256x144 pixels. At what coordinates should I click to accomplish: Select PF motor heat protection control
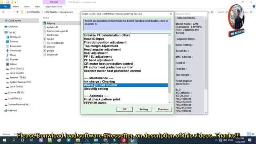pyautogui.click(x=108, y=67)
